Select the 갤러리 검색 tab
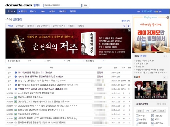Screen dimensions: 170x127 click(20, 26)
